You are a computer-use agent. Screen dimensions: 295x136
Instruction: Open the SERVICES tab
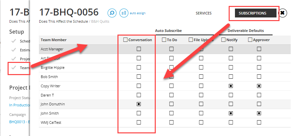204,13
